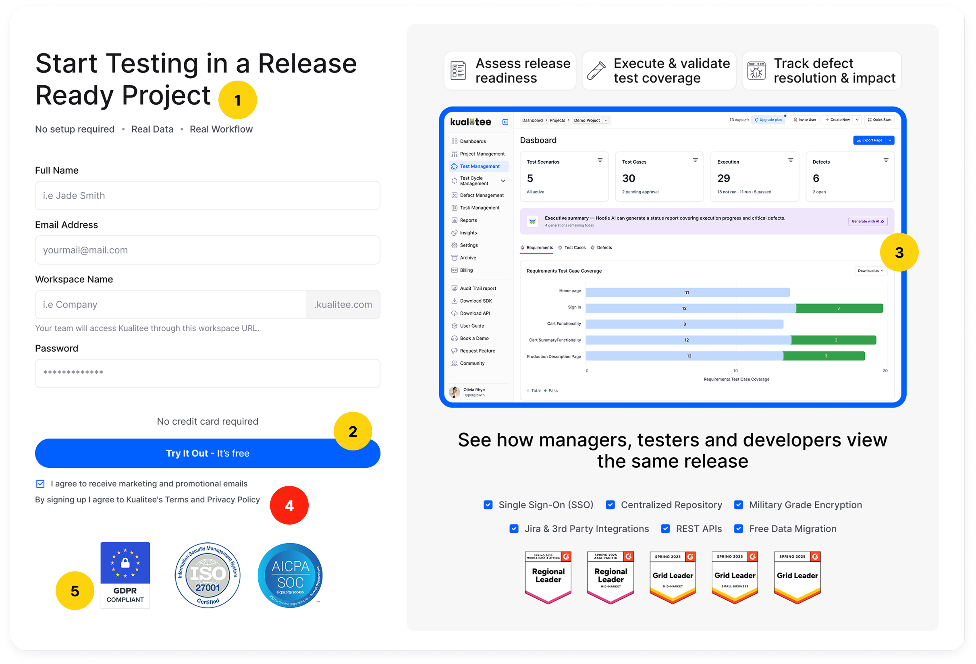Click the filter icon on the Test Cases card

coord(696,160)
